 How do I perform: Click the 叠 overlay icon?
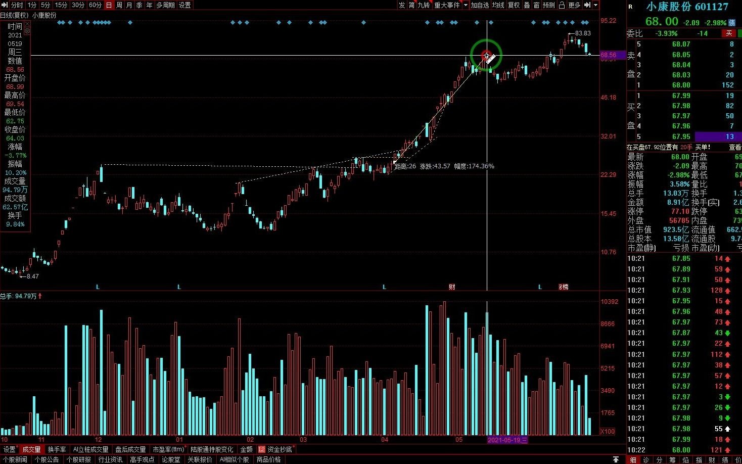(x=527, y=5)
